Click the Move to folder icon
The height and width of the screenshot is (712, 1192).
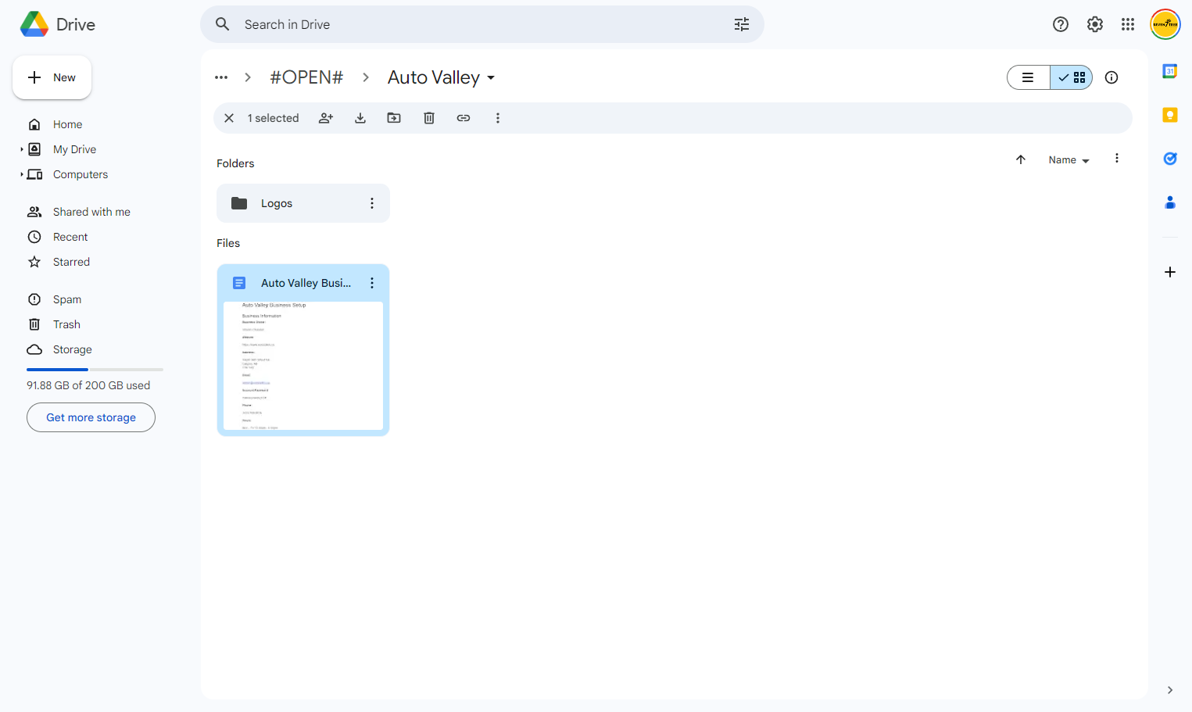[394, 118]
